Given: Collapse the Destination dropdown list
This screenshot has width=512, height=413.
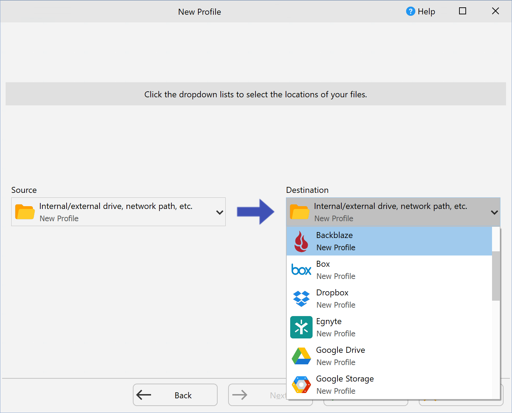Looking at the screenshot, I should click(494, 212).
